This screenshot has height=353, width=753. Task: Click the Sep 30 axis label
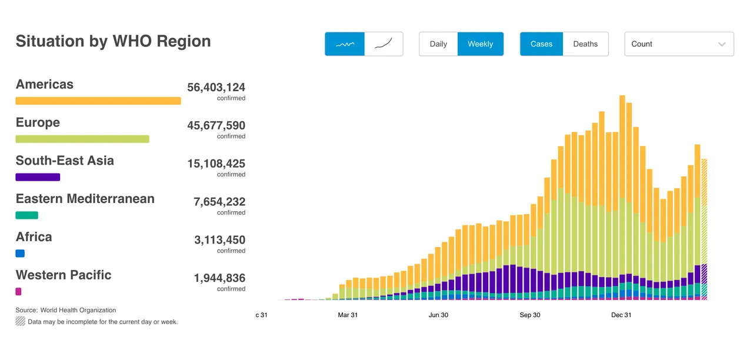530,315
